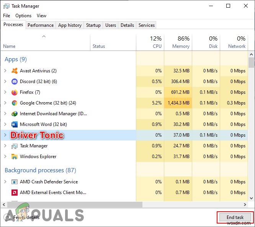
Task: Sort by the Network column header
Action: click(234, 43)
